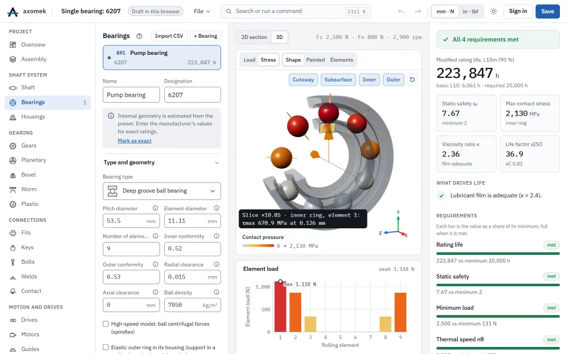This screenshot has width=567, height=354.
Task: Click the Radial clearance info icon
Action: [x=217, y=264]
